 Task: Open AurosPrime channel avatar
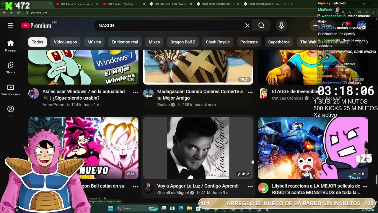pos(34,93)
